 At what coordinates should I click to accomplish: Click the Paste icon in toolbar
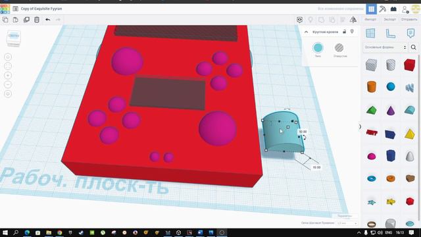pos(16,20)
